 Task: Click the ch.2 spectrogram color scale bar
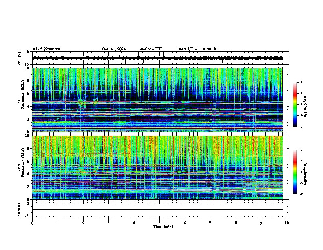(295, 172)
